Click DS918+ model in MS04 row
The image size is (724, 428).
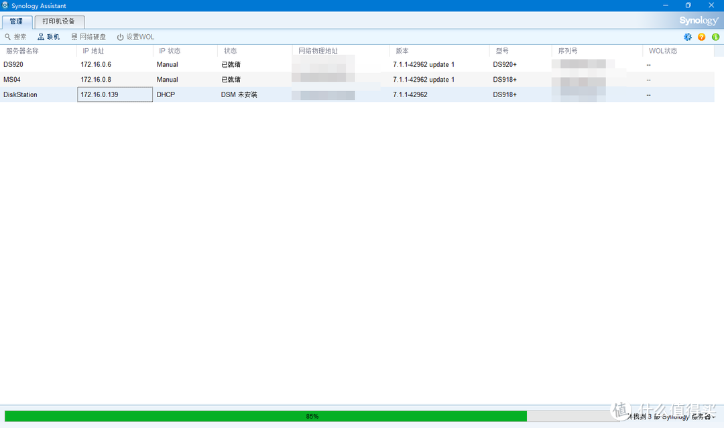pyautogui.click(x=505, y=79)
